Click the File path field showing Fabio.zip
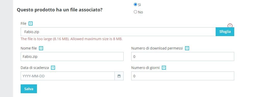274x97 pixels. tap(118, 32)
